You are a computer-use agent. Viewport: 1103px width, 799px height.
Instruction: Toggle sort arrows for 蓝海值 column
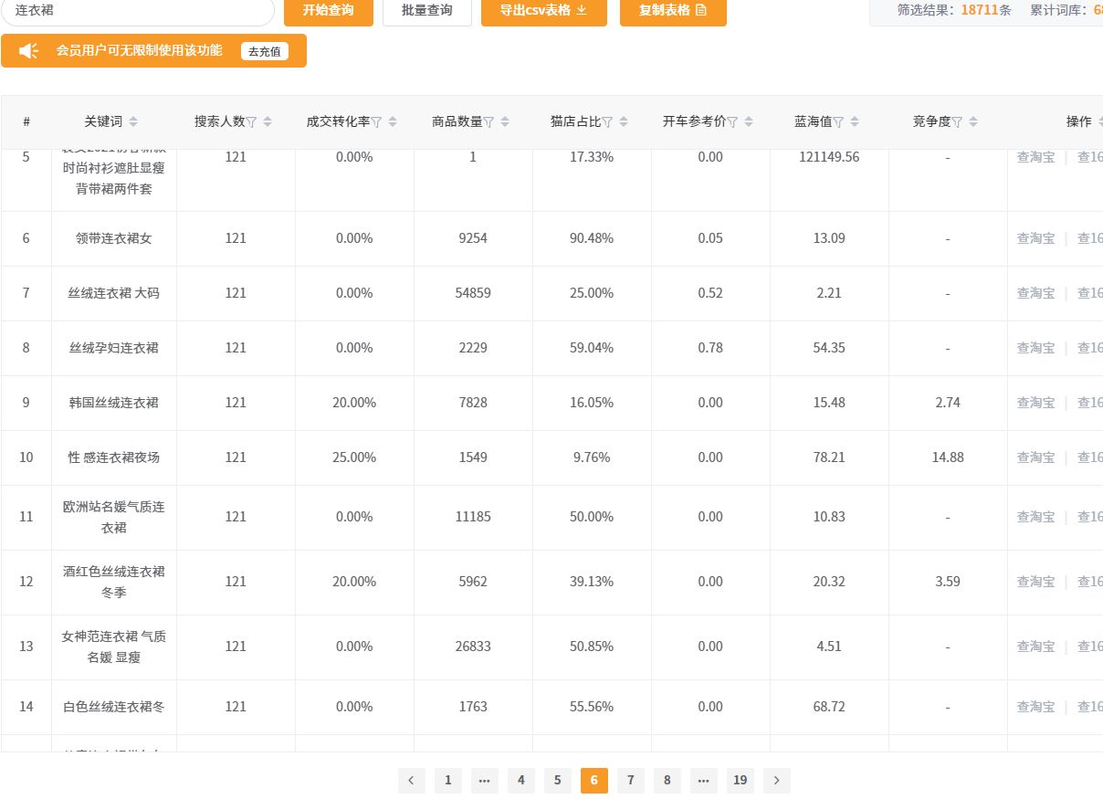(855, 122)
